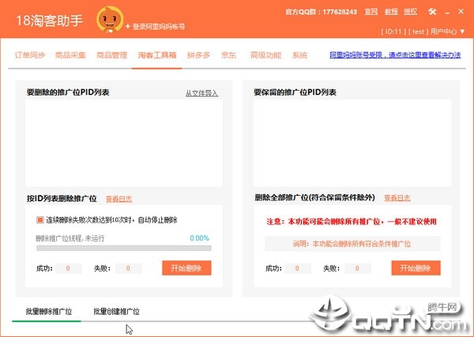Click 开始删除 button under delete all slots
The height and width of the screenshot is (337, 474).
click(416, 268)
